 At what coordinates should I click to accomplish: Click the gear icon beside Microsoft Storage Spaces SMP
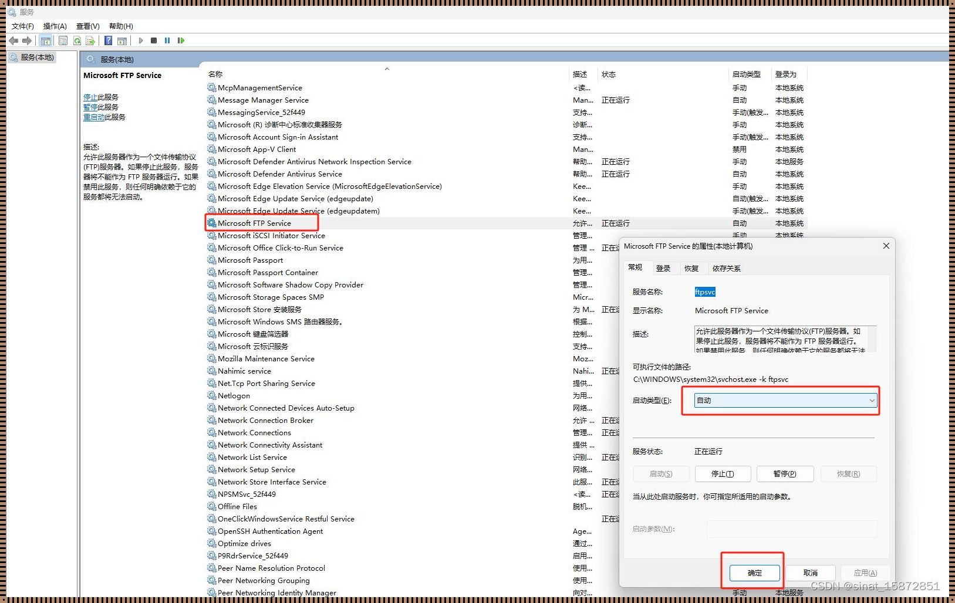(212, 297)
